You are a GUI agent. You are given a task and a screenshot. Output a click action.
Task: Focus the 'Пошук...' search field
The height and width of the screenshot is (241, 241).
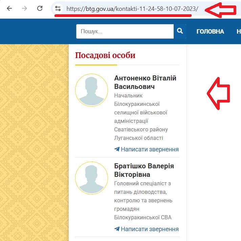point(125,32)
